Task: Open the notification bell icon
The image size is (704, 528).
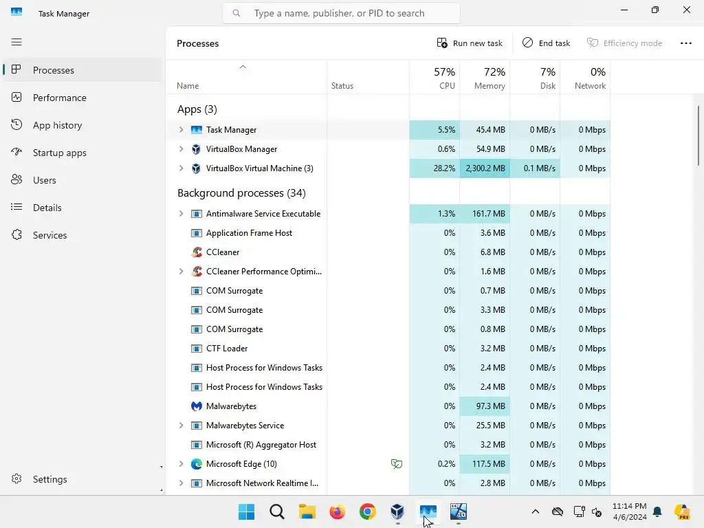Action: click(x=657, y=511)
